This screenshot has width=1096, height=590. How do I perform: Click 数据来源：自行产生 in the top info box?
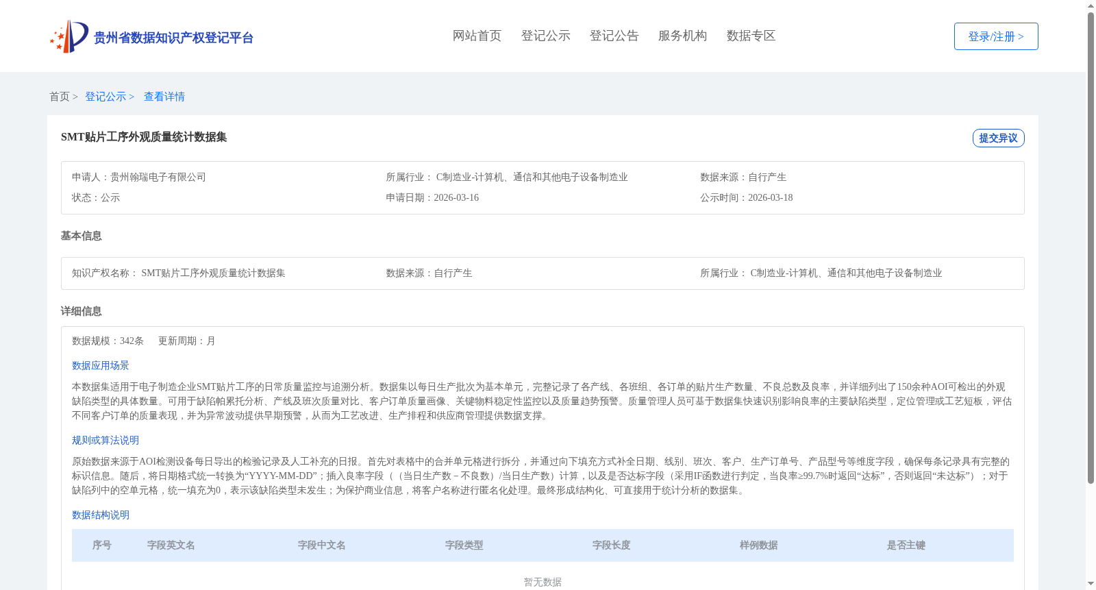[743, 177]
